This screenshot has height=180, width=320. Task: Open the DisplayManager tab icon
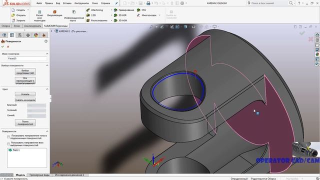tap(36, 35)
